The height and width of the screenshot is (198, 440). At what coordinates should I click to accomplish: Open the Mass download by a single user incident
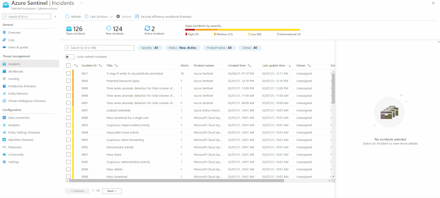pos(128,118)
